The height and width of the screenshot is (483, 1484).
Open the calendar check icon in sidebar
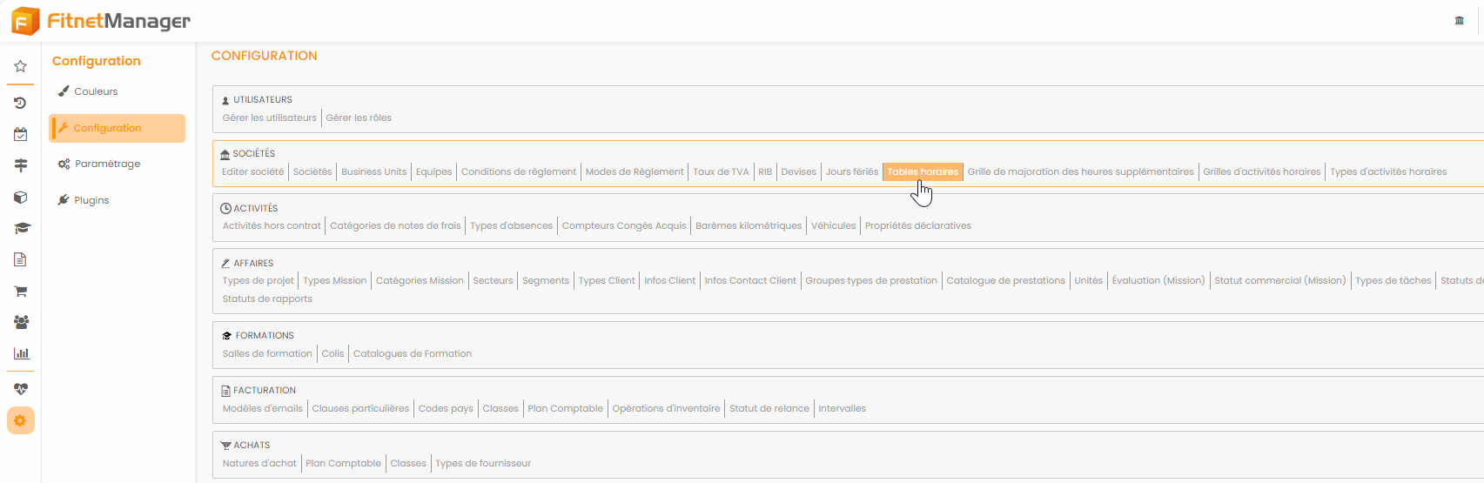click(x=20, y=134)
